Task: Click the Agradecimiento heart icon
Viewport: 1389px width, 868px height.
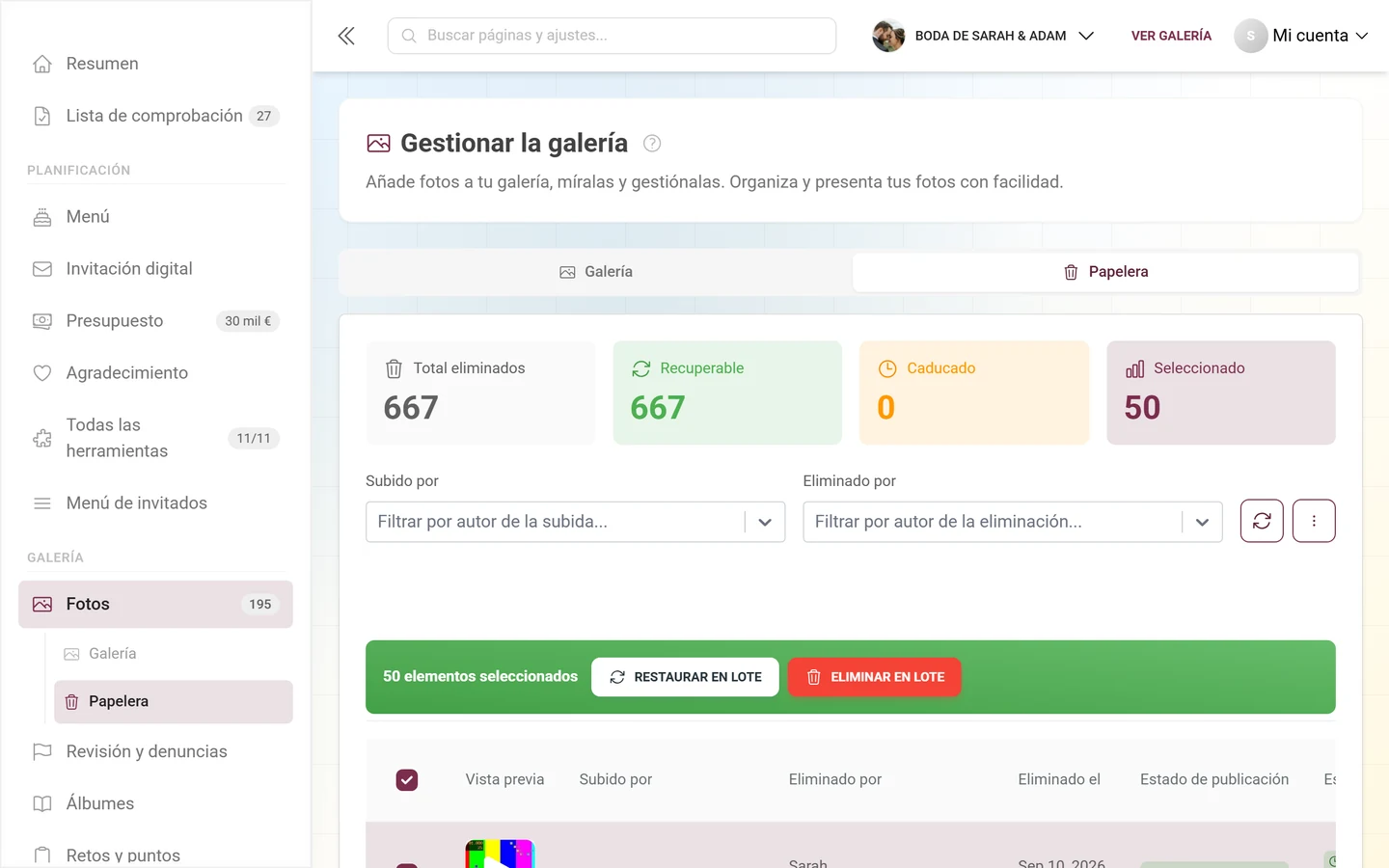Action: 42,373
